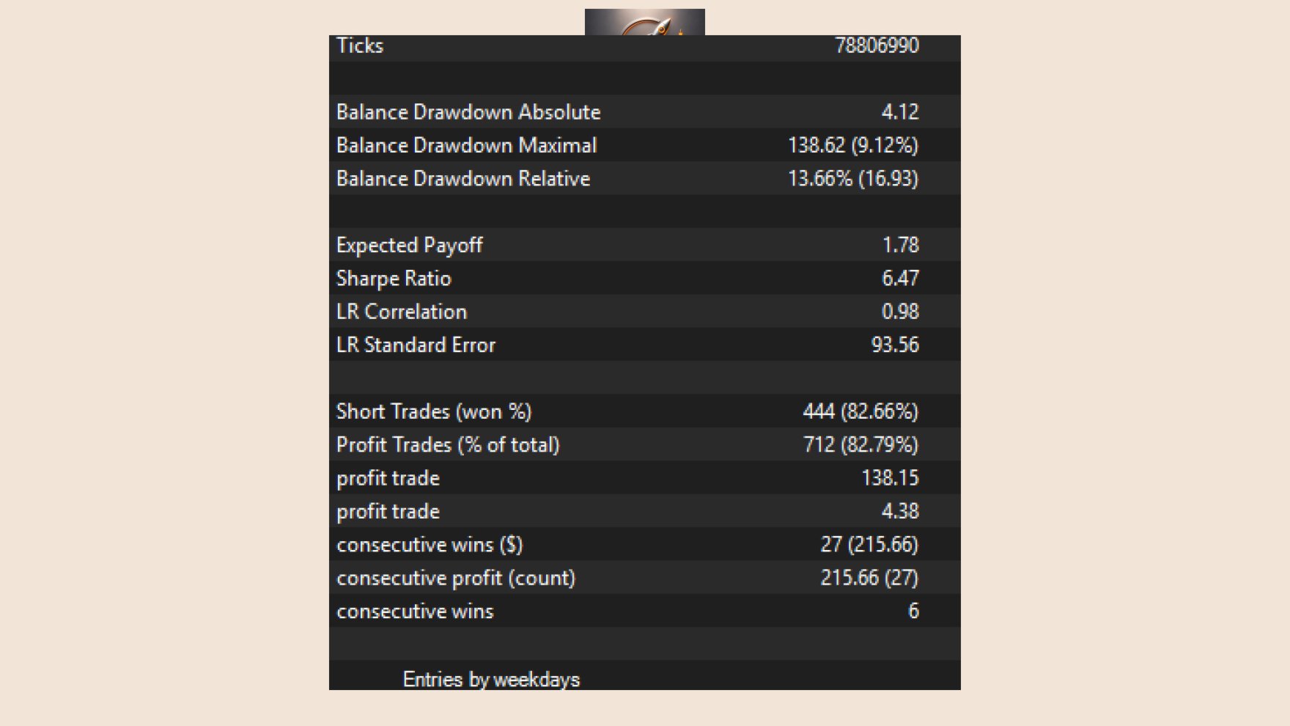This screenshot has height=726, width=1290.
Task: Click value 13.66% (16.93)
Action: 852,178
